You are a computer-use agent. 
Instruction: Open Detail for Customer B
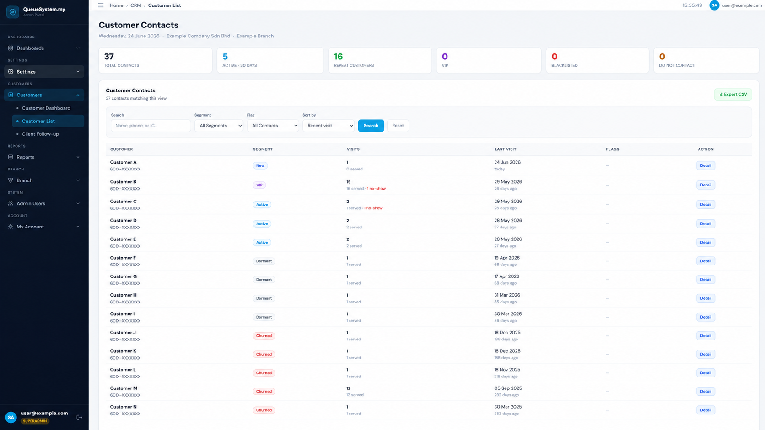tap(706, 185)
